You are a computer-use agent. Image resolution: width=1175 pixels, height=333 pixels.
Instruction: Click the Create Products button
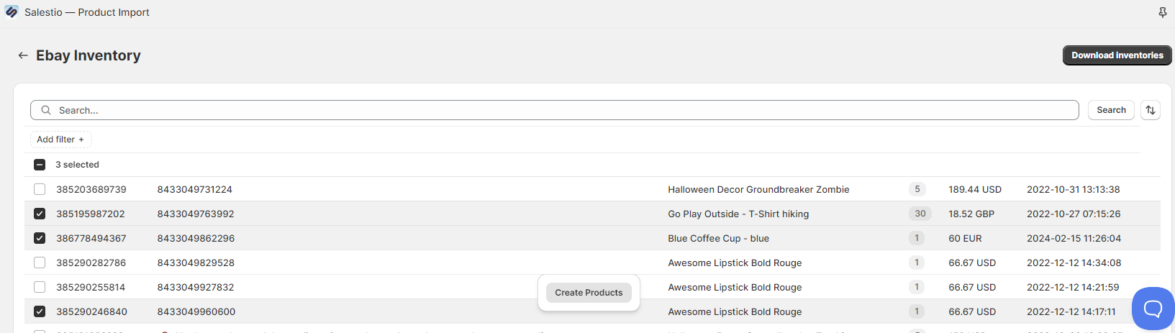589,293
